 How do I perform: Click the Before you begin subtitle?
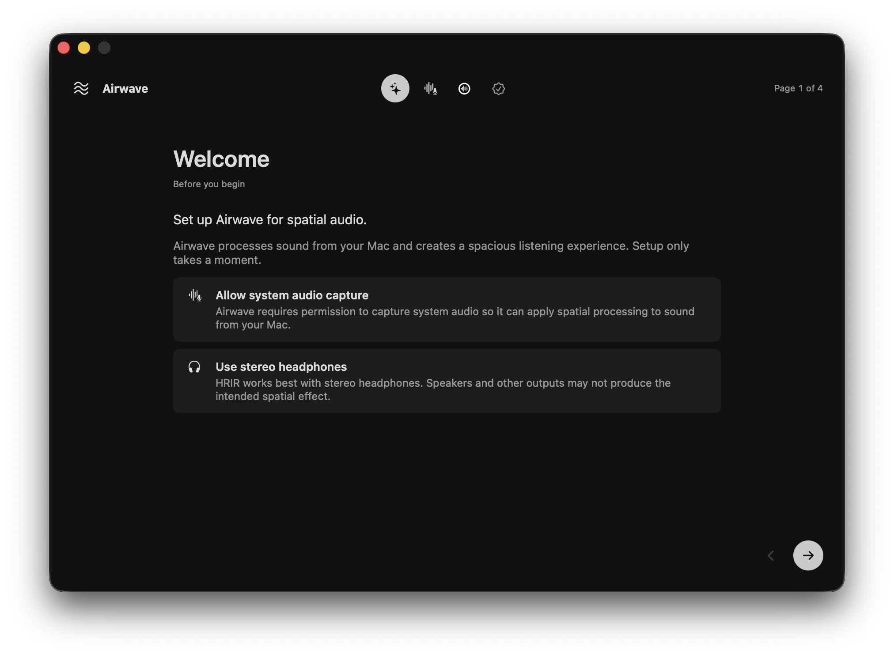click(x=209, y=184)
